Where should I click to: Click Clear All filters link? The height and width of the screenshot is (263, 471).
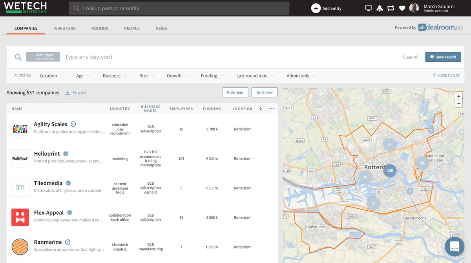(411, 57)
